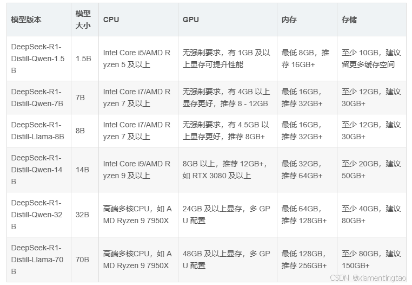Click the GPU column header
412x285 pixels.
pos(228,20)
